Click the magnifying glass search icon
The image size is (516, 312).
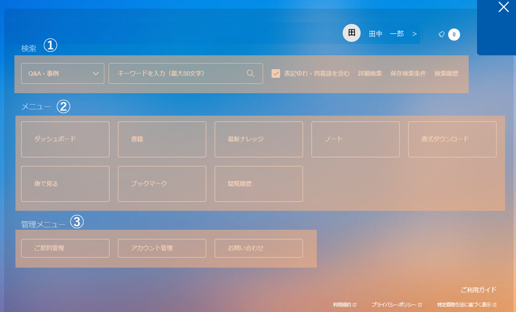[x=251, y=73]
